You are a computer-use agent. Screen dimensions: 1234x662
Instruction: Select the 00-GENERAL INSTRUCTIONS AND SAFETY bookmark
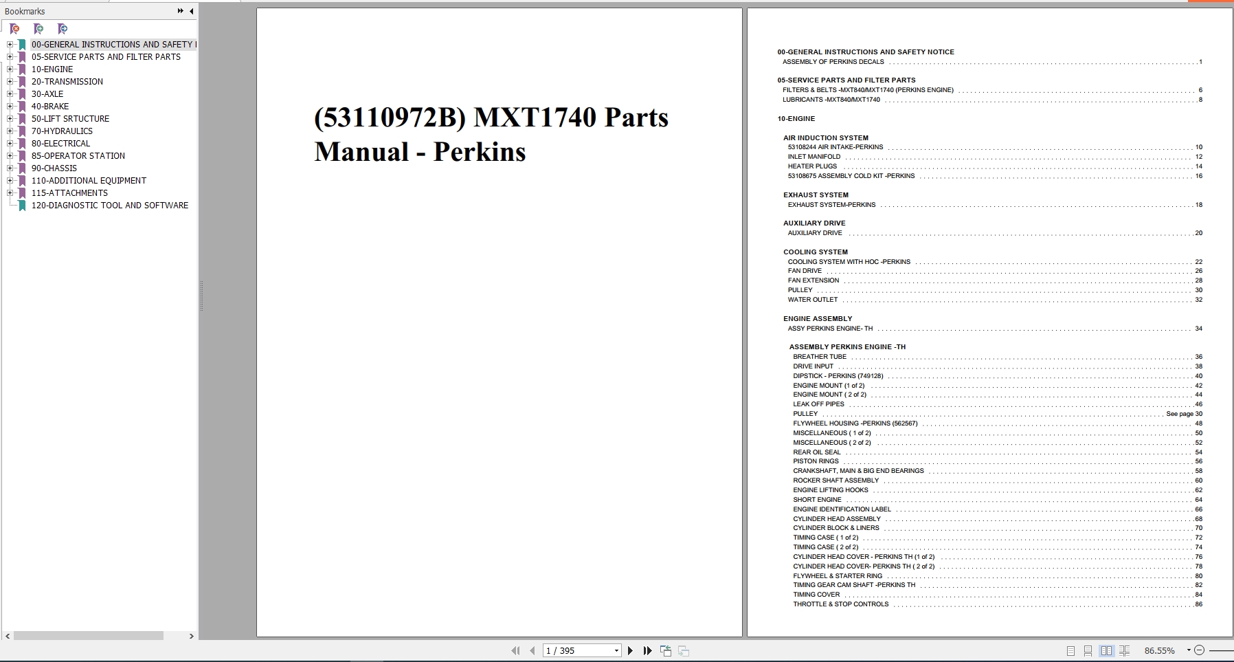[113, 45]
